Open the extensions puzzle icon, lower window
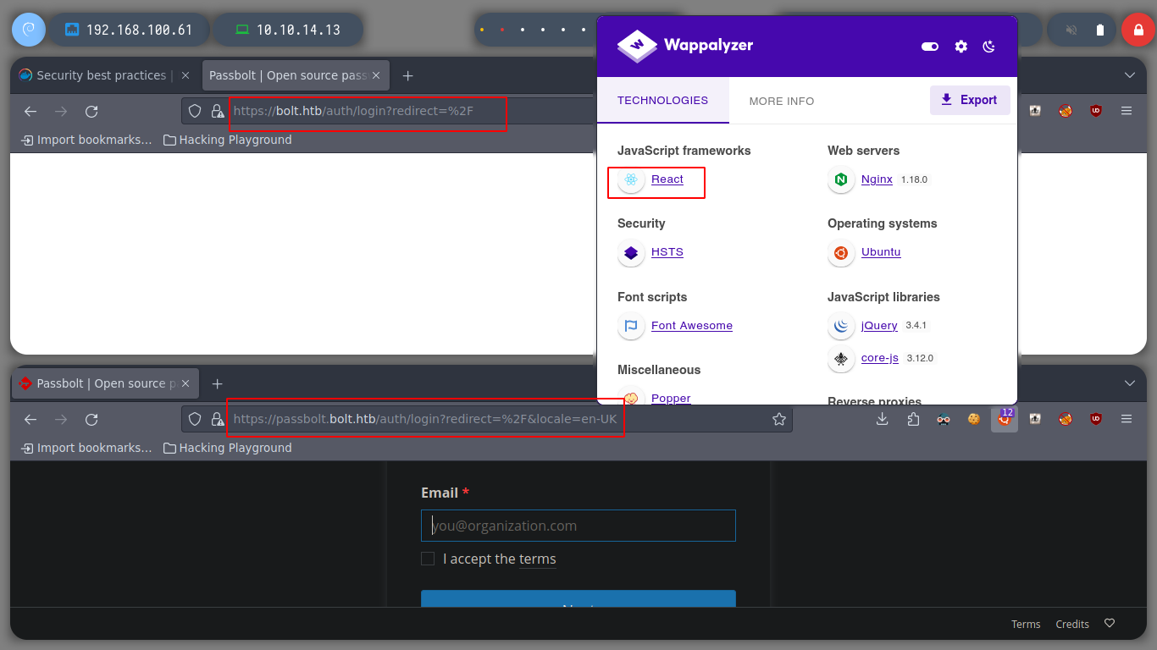 pos(913,419)
